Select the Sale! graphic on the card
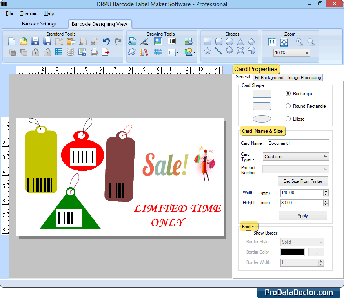Image resolution: width=344 pixels, height=298 pixels. [166, 164]
